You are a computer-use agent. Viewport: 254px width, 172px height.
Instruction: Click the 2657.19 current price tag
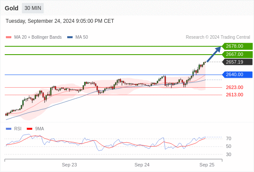point(237,62)
